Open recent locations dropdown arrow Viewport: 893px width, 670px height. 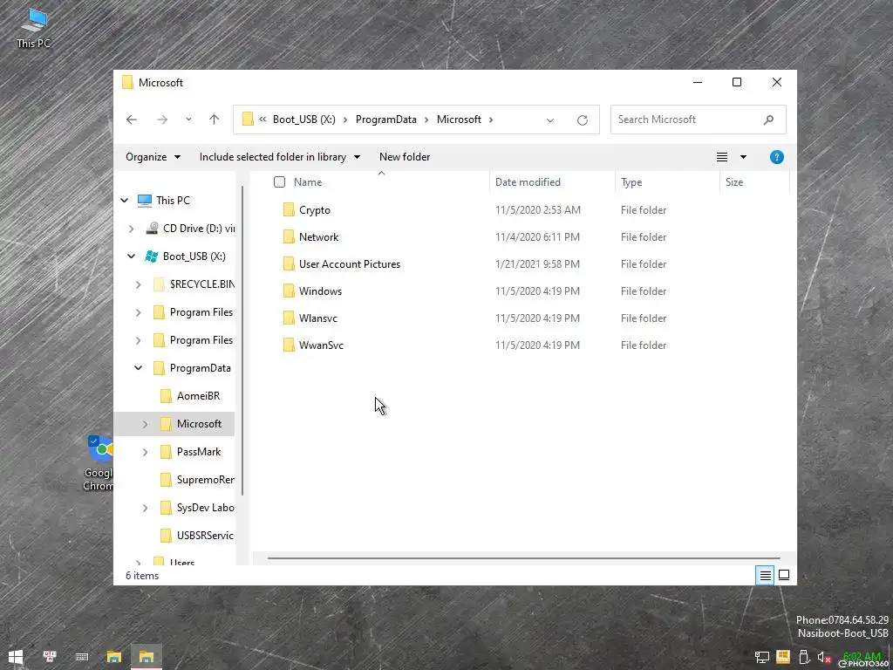(188, 120)
